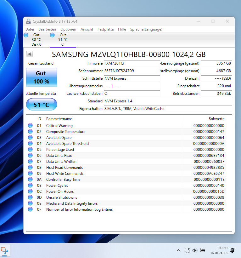The height and width of the screenshot is (258, 241).
Task: Open the Hilfe menu
Action: tap(122, 29)
